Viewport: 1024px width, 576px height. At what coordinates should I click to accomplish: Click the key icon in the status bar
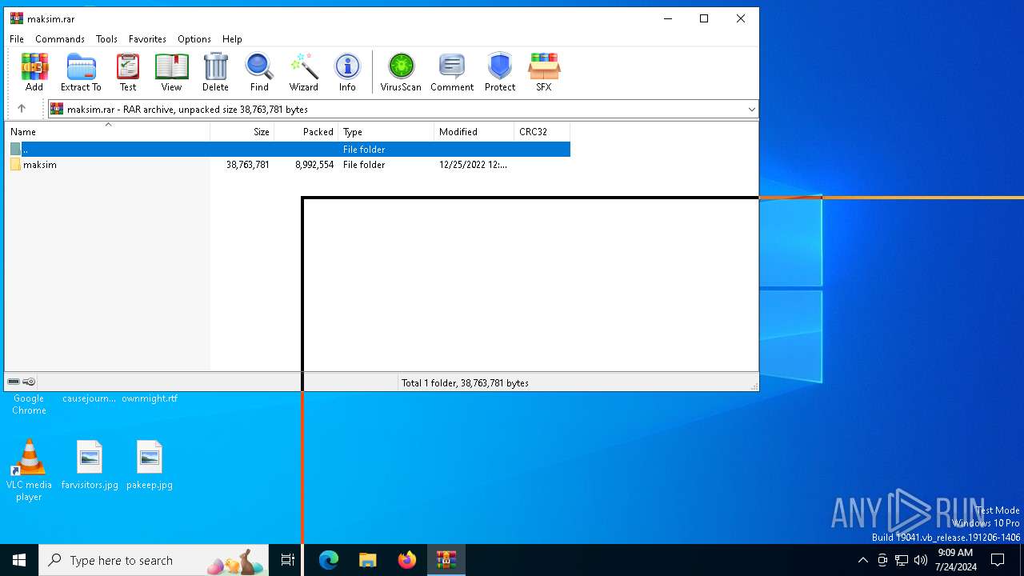[x=29, y=382]
